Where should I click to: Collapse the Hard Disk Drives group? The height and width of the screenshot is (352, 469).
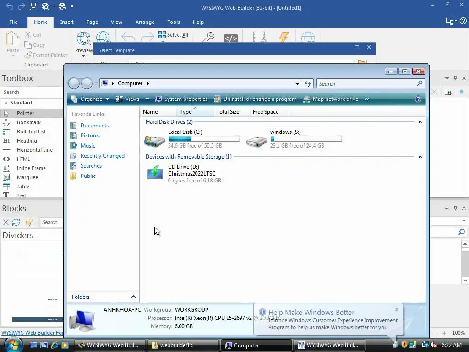tap(420, 122)
